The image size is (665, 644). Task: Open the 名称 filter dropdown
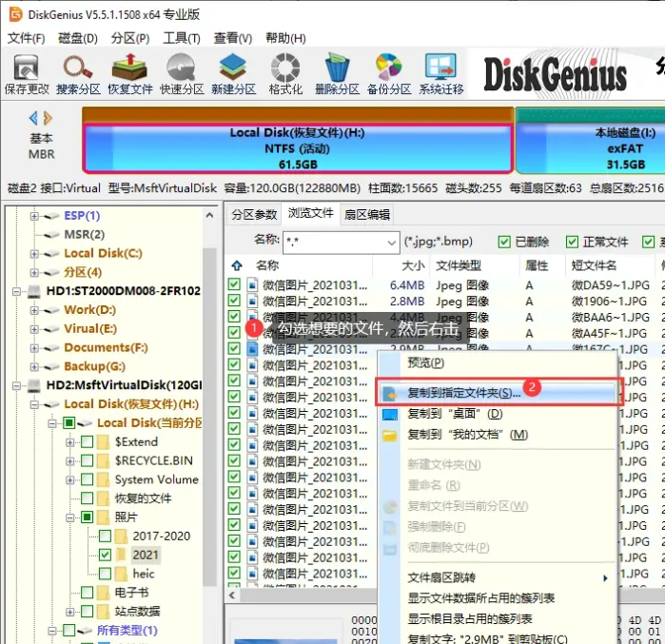[x=391, y=243]
